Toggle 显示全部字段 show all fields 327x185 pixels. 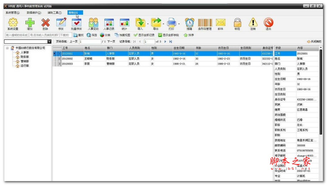169,35
